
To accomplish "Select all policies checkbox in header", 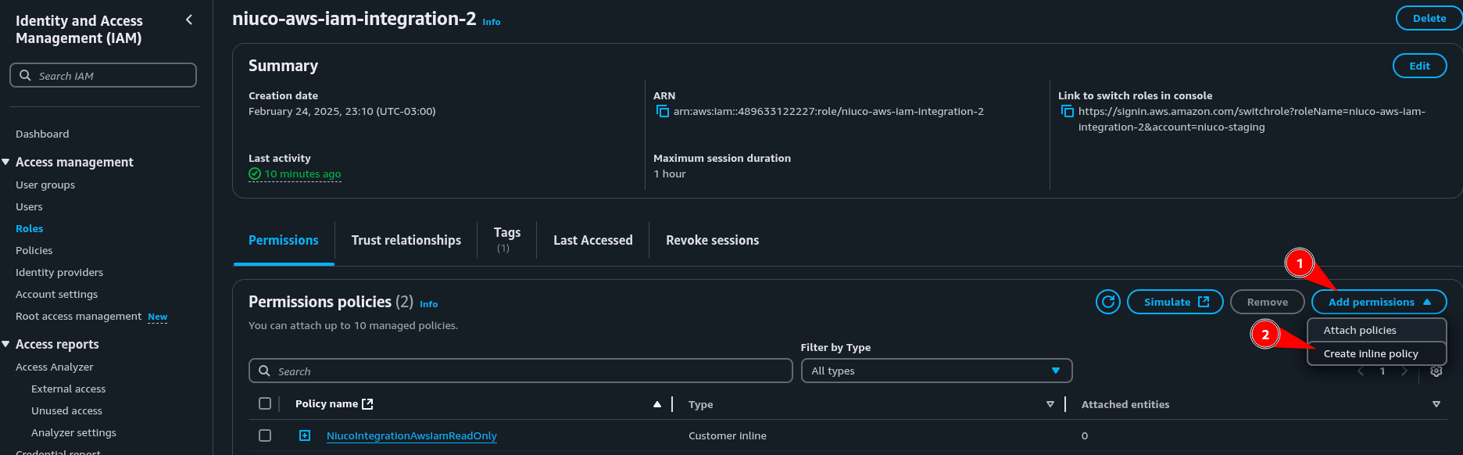I will pyautogui.click(x=265, y=403).
